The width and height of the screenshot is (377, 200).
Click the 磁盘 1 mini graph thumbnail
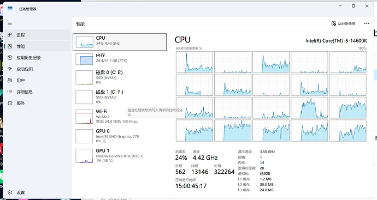(x=84, y=97)
